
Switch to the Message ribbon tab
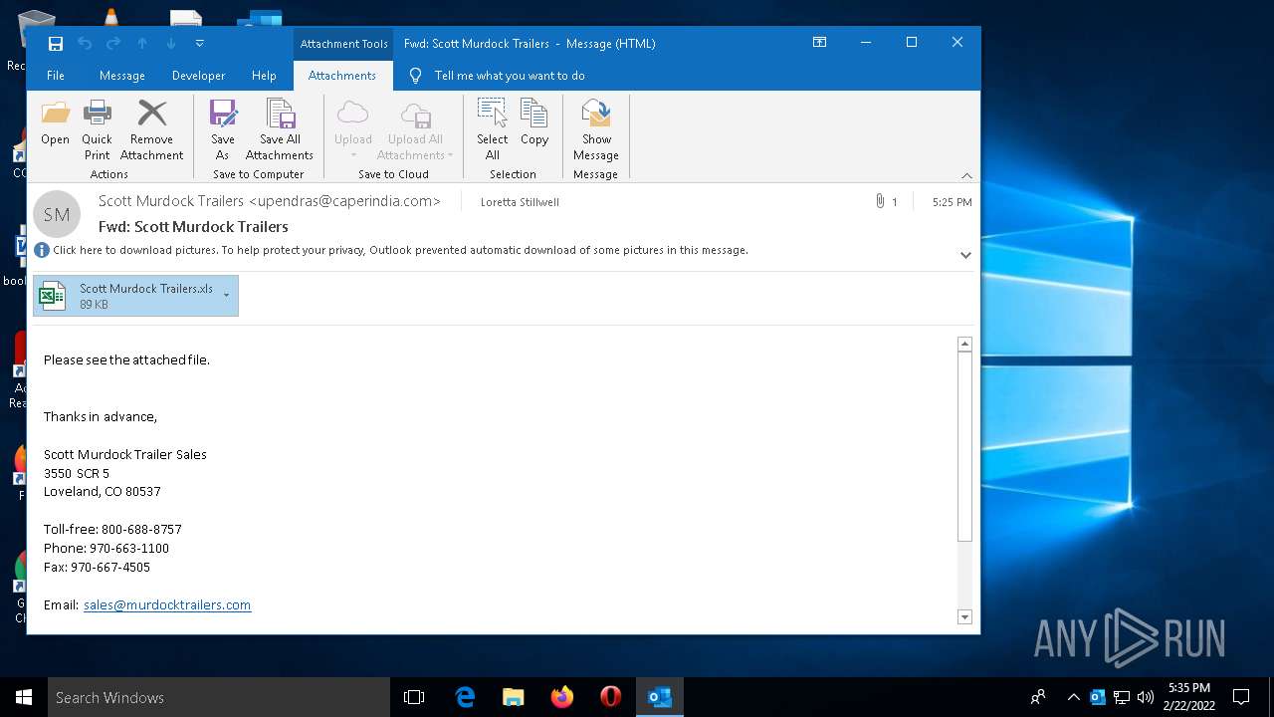122,76
